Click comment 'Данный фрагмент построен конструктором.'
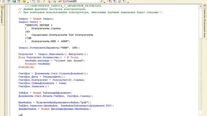The width and height of the screenshot is (207, 116). tap(52, 9)
